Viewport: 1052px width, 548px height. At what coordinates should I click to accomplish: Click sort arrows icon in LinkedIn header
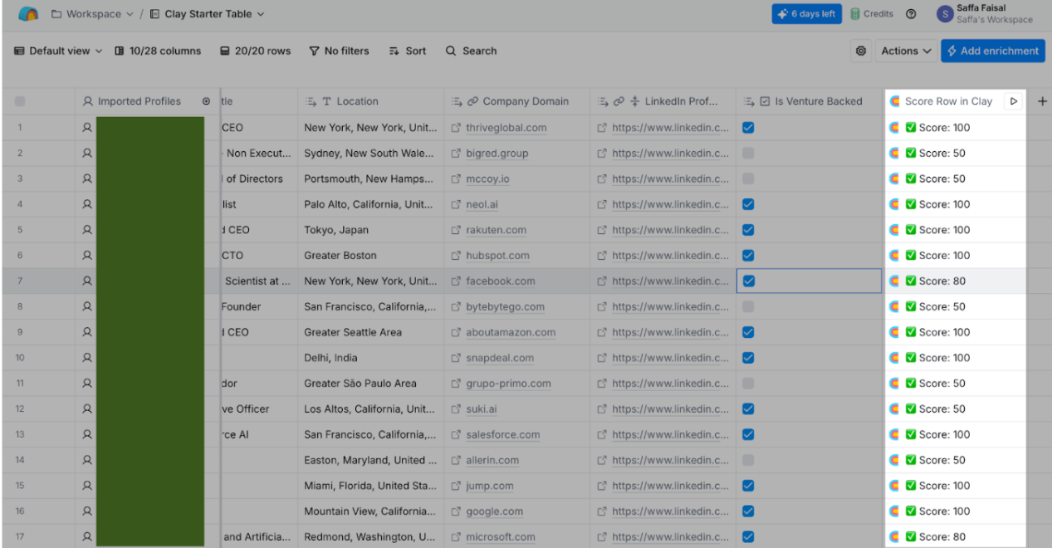click(x=635, y=101)
